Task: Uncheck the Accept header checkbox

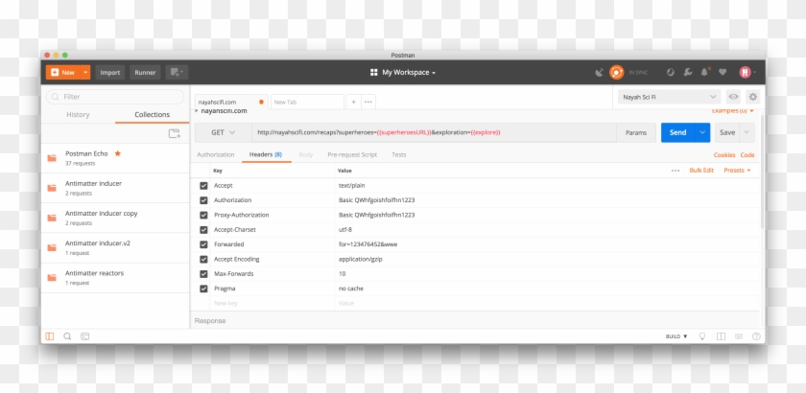Action: click(203, 185)
